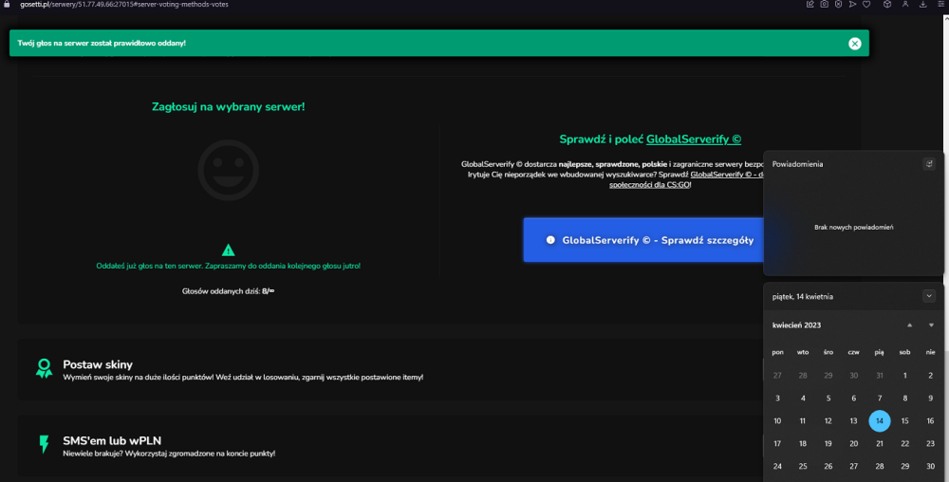The width and height of the screenshot is (949, 482).
Task: Click the GlobalServerify © heading link
Action: point(694,139)
